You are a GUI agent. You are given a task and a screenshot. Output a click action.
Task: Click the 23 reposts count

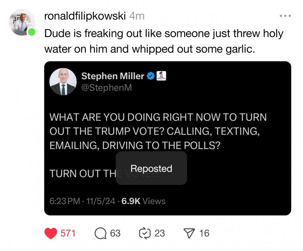(159, 233)
